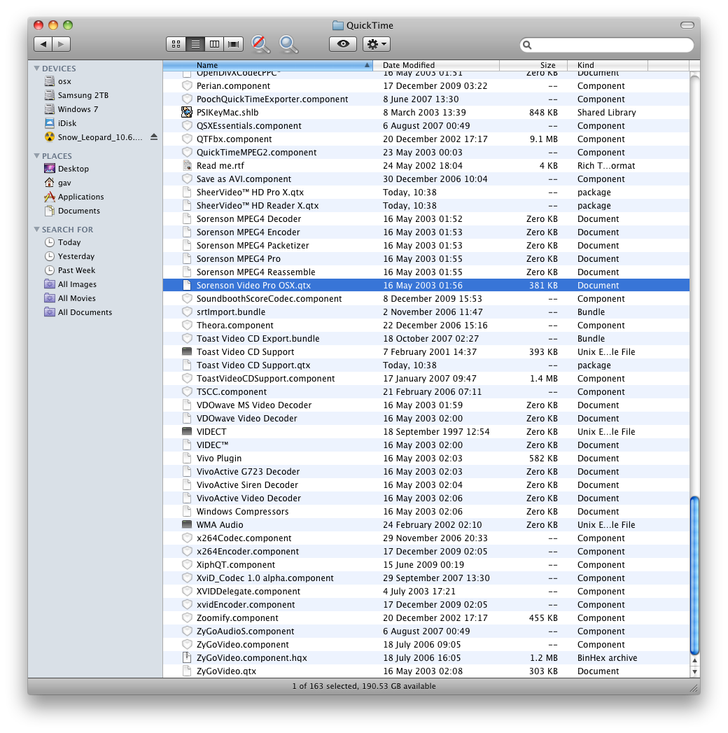This screenshot has width=728, height=733.
Task: Switch to list view
Action: (x=195, y=44)
